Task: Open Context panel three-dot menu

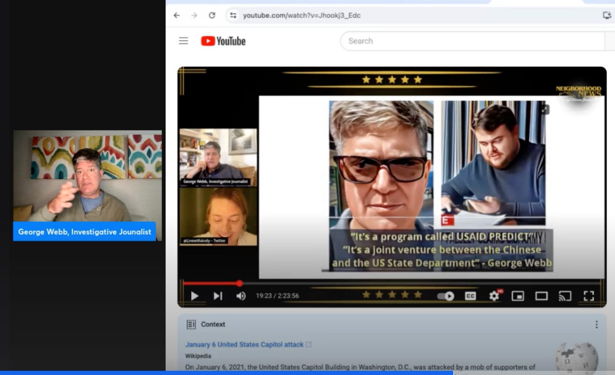Action: coord(597,324)
